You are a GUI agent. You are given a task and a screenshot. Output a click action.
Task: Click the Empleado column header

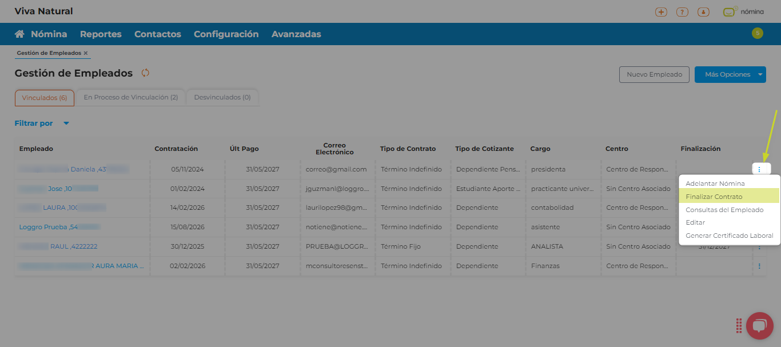(x=36, y=149)
